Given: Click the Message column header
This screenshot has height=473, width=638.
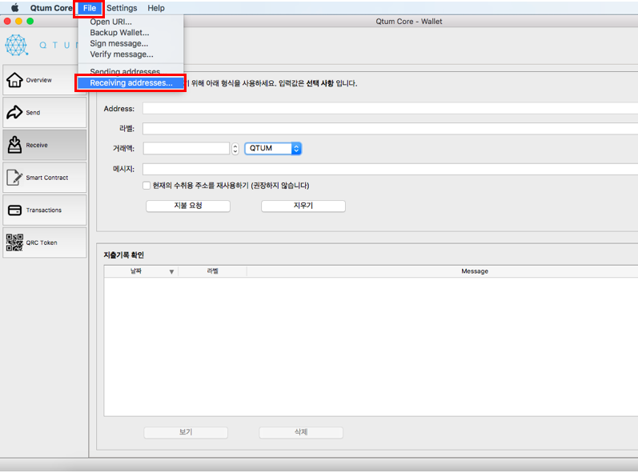Looking at the screenshot, I should coord(475,271).
